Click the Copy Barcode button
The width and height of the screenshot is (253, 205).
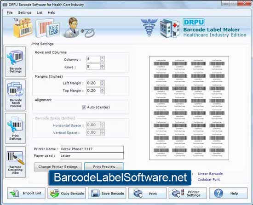pyautogui.click(x=67, y=193)
